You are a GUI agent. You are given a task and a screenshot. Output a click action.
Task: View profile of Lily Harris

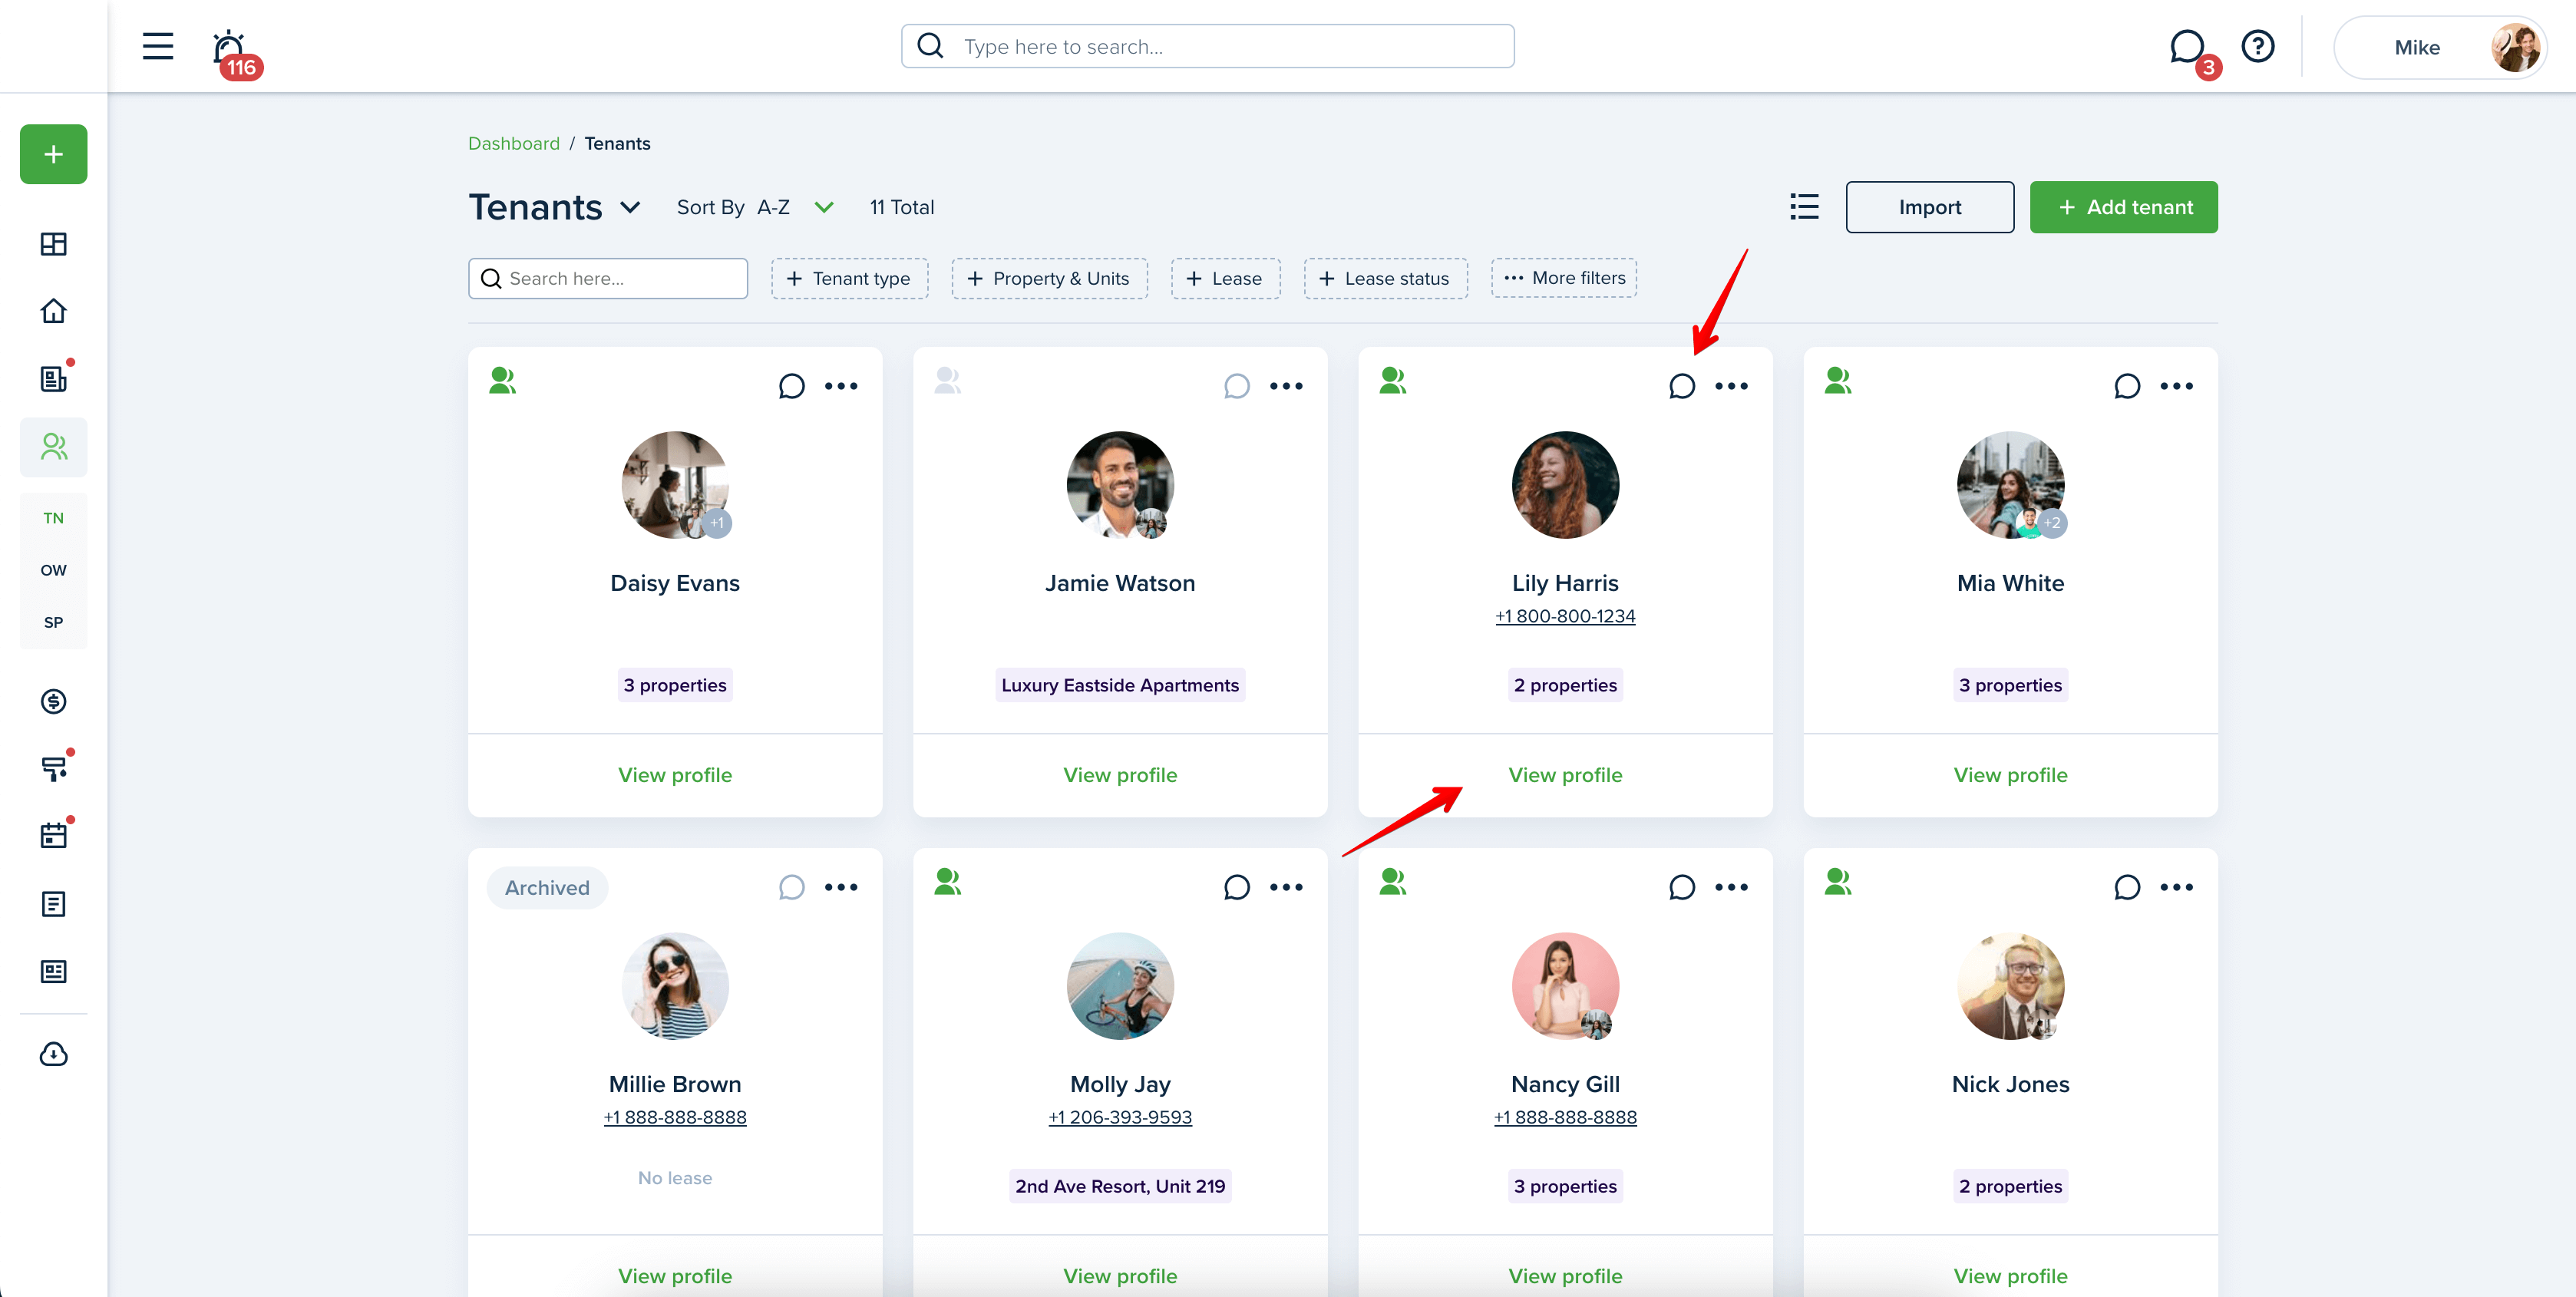point(1565,775)
